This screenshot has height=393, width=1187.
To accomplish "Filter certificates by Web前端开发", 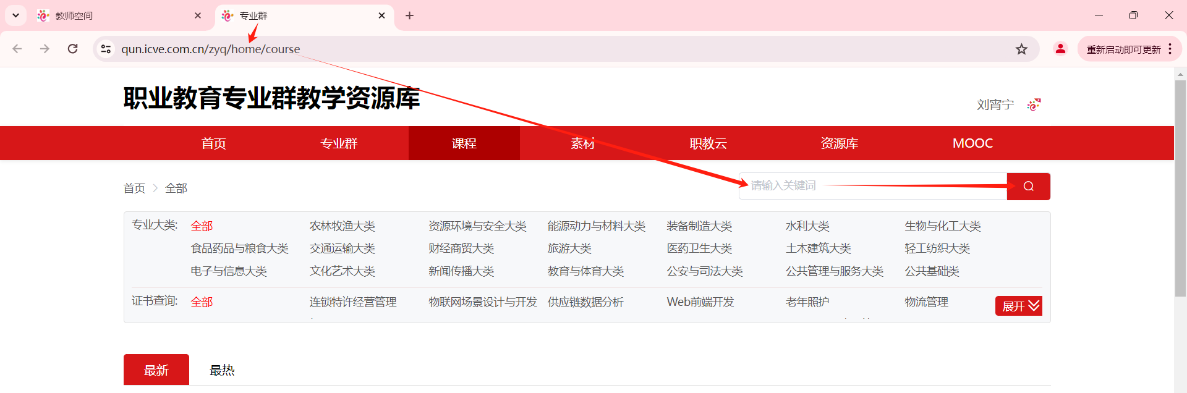I will (x=700, y=302).
